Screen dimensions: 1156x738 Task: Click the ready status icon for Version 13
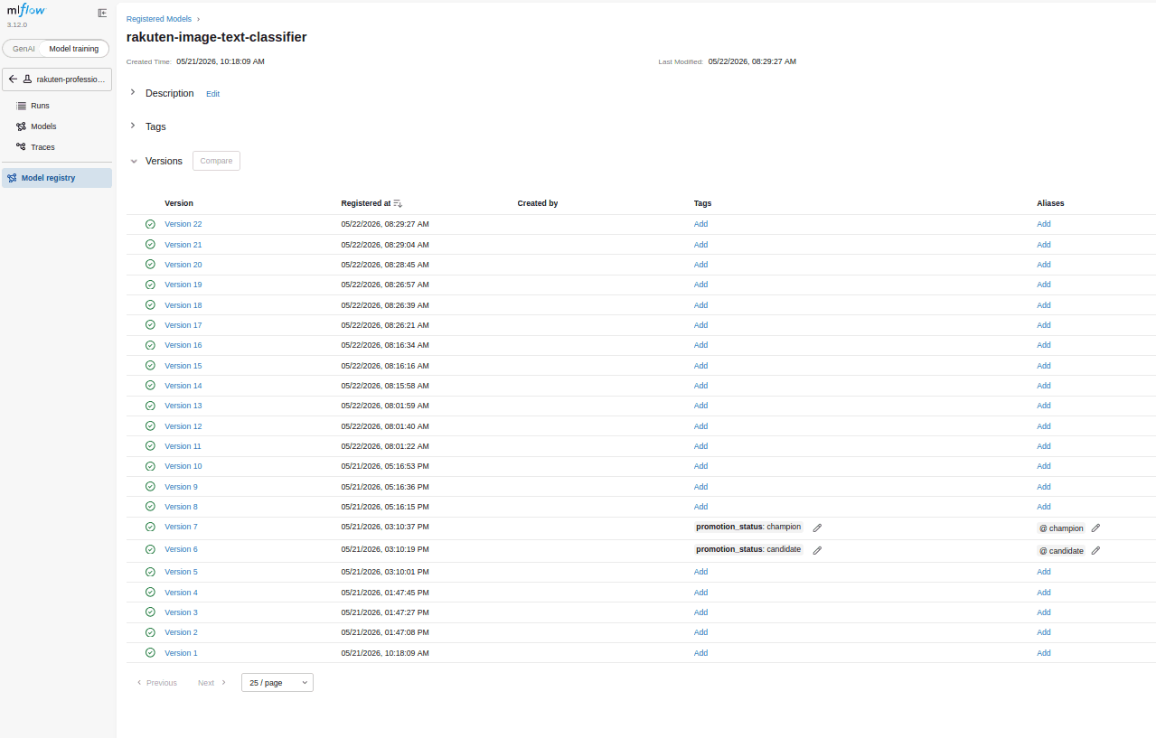click(x=150, y=406)
